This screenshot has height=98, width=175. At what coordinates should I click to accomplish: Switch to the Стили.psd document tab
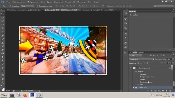98,10
